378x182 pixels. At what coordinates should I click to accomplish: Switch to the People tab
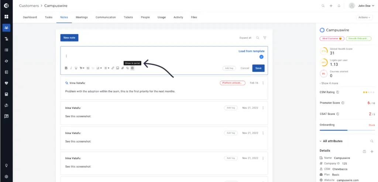point(145,17)
